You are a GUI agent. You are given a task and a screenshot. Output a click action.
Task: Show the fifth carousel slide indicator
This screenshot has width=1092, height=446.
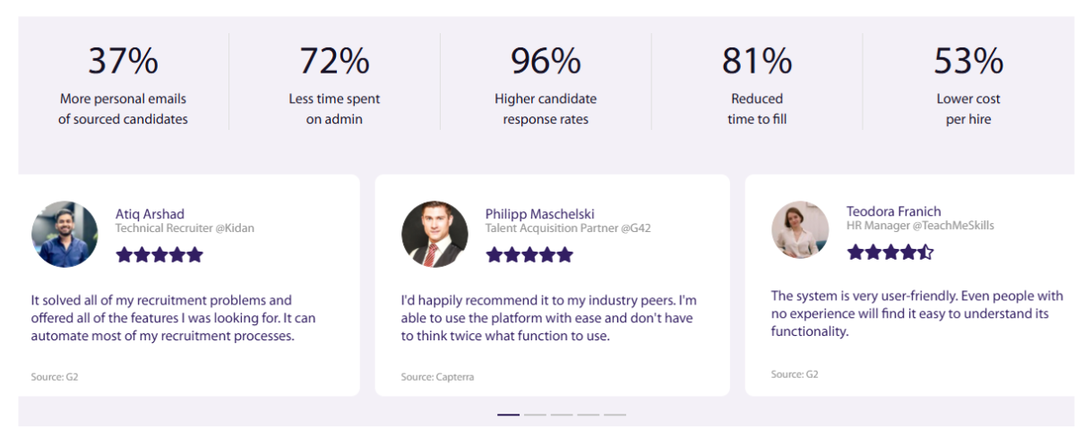(x=615, y=415)
